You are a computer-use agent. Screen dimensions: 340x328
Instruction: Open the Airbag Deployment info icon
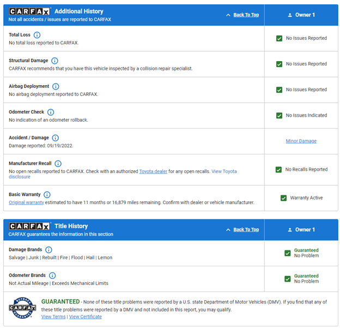tap(56, 86)
